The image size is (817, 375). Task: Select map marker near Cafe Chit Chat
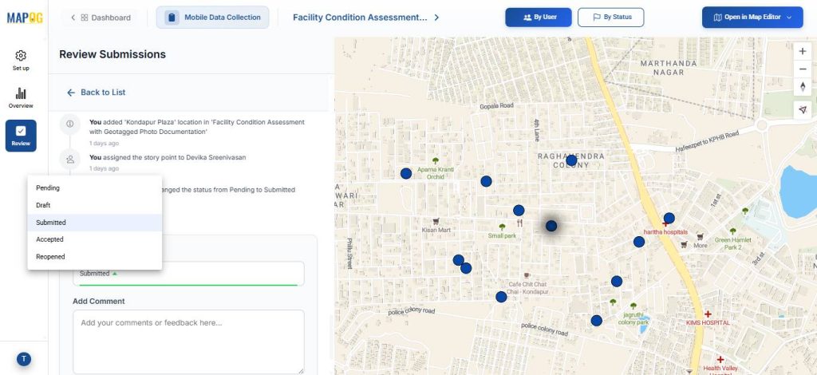click(x=501, y=297)
